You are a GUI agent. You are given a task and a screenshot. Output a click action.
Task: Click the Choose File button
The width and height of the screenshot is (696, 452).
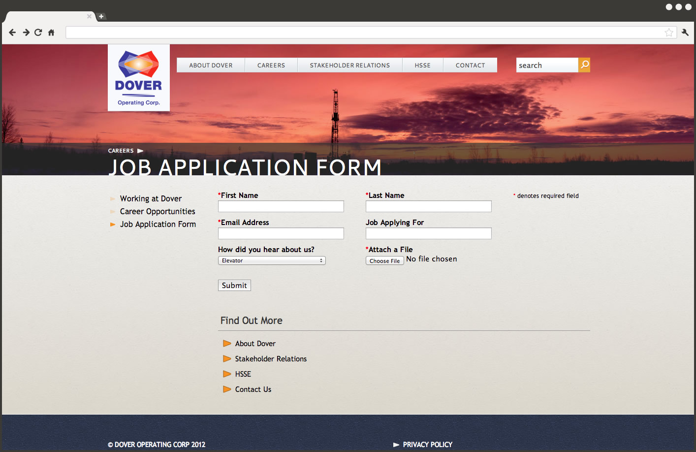point(384,261)
